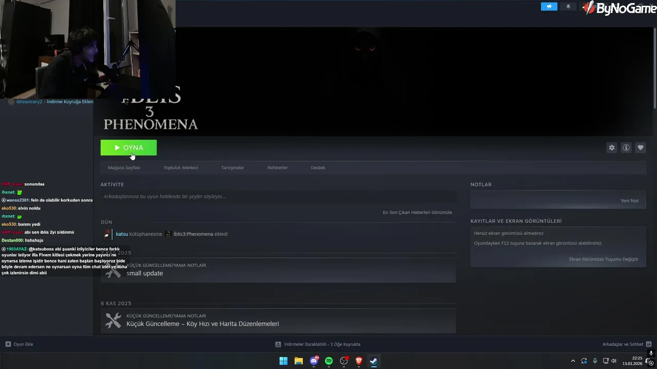The height and width of the screenshot is (369, 657).
Task: Open the Mağaza Sayfası tab
Action: click(124, 168)
